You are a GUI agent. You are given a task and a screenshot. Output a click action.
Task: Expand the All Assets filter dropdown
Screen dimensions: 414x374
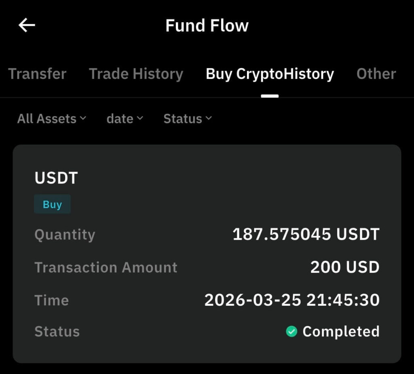[x=51, y=118]
